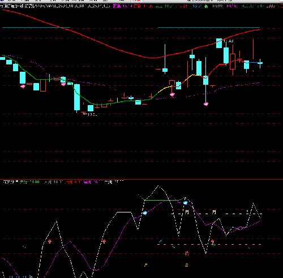Select the last cyan candlestick on the right
The width and height of the screenshot is (283, 278).
pos(260,63)
